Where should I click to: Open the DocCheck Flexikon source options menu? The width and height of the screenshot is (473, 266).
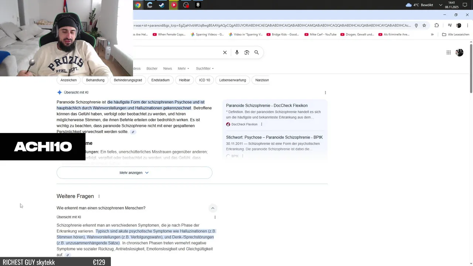[x=262, y=124]
